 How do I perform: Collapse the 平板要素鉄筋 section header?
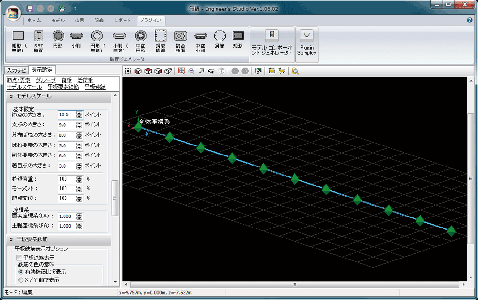11,239
